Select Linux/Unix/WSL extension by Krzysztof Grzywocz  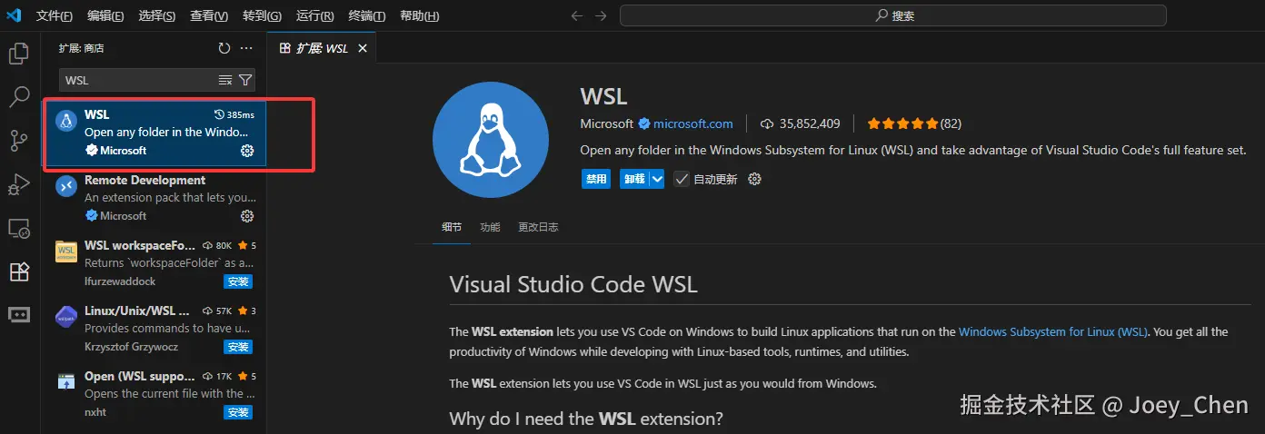(155, 329)
